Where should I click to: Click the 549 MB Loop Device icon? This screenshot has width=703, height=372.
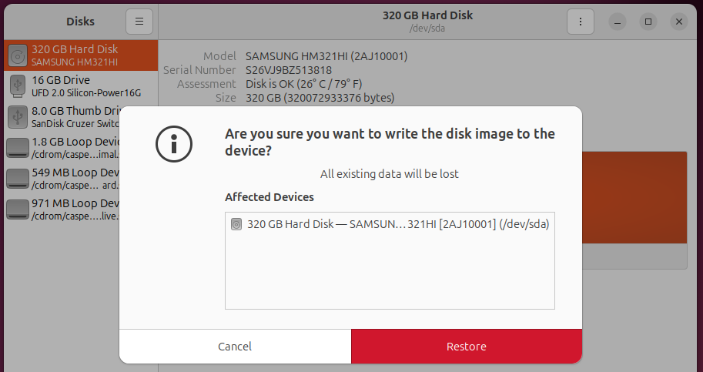point(18,178)
